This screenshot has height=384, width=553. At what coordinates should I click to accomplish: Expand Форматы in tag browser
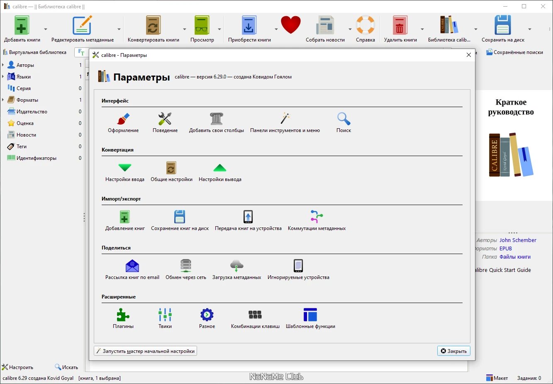click(3, 100)
